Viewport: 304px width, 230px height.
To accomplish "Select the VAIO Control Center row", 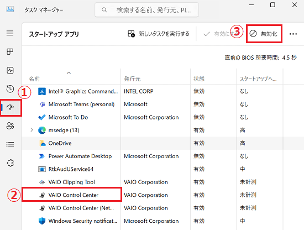I will coord(163,195).
